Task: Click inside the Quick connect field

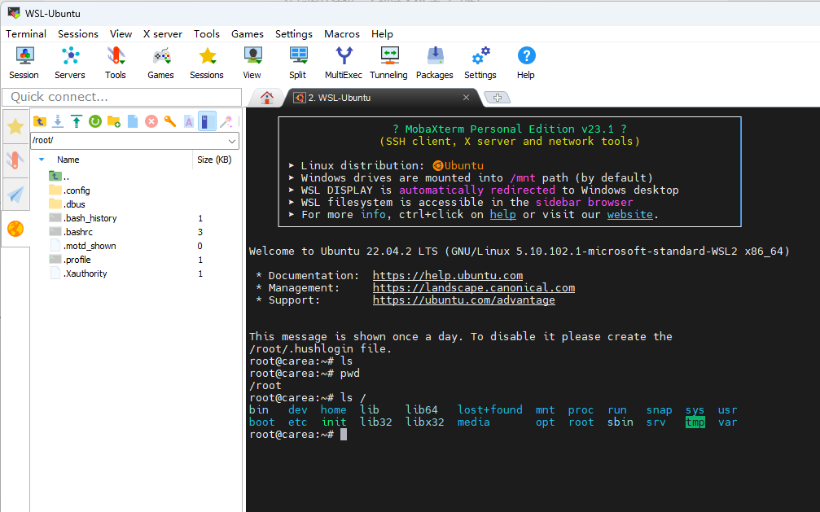Action: pos(122,96)
